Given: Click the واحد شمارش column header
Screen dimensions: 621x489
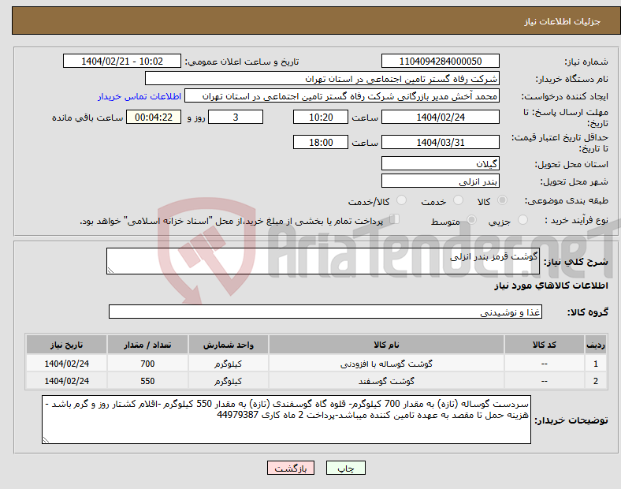Looking at the screenshot, I should pyautogui.click(x=228, y=345).
